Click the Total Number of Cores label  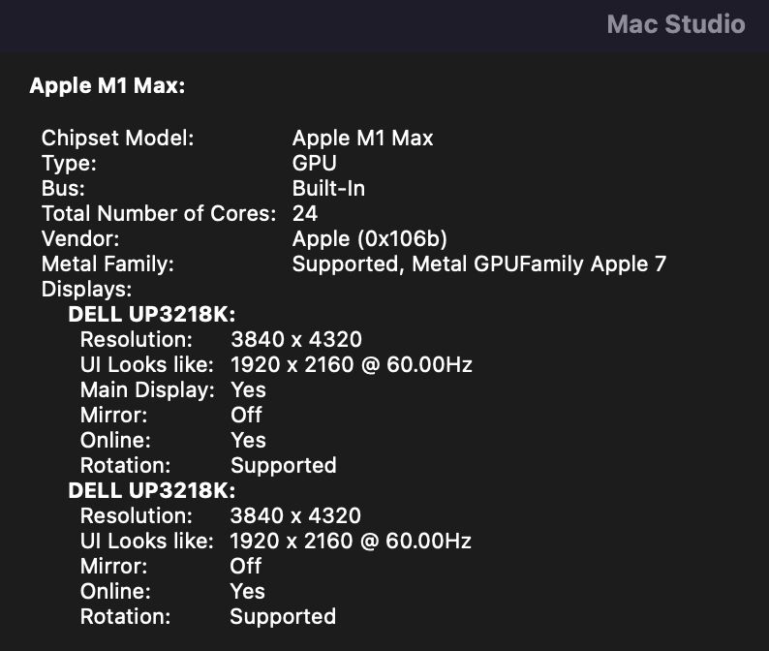coord(159,213)
